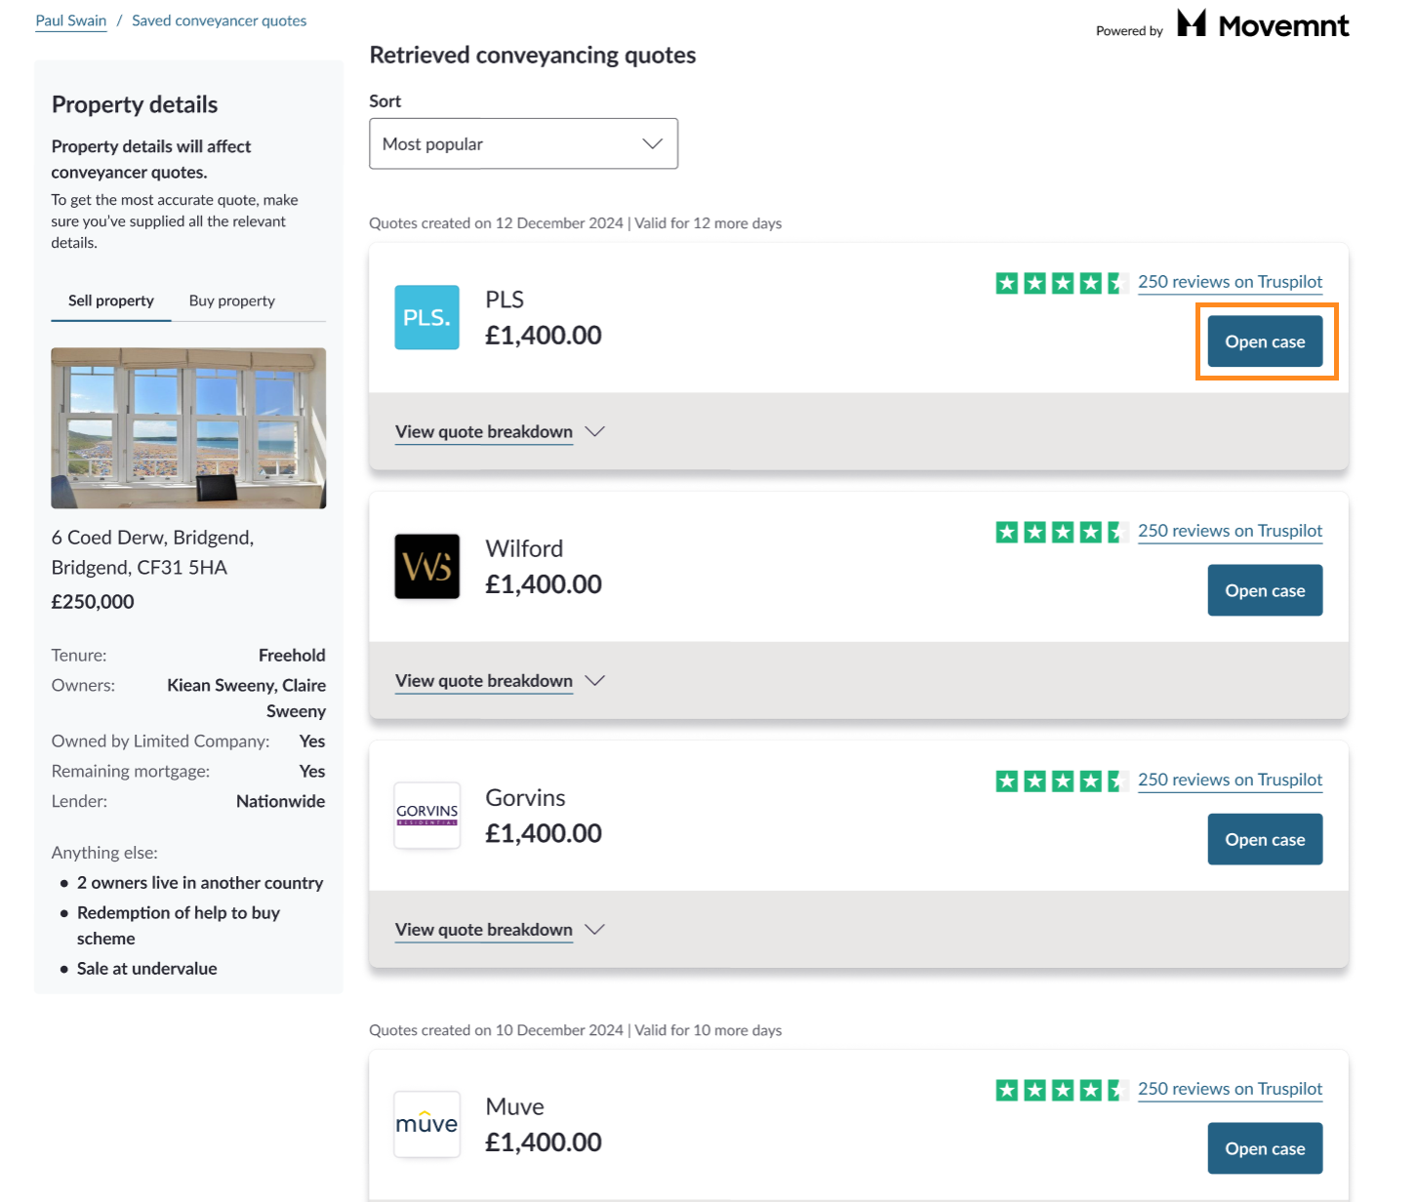Open case with PLS
This screenshot has height=1202, width=1417.
[1265, 341]
